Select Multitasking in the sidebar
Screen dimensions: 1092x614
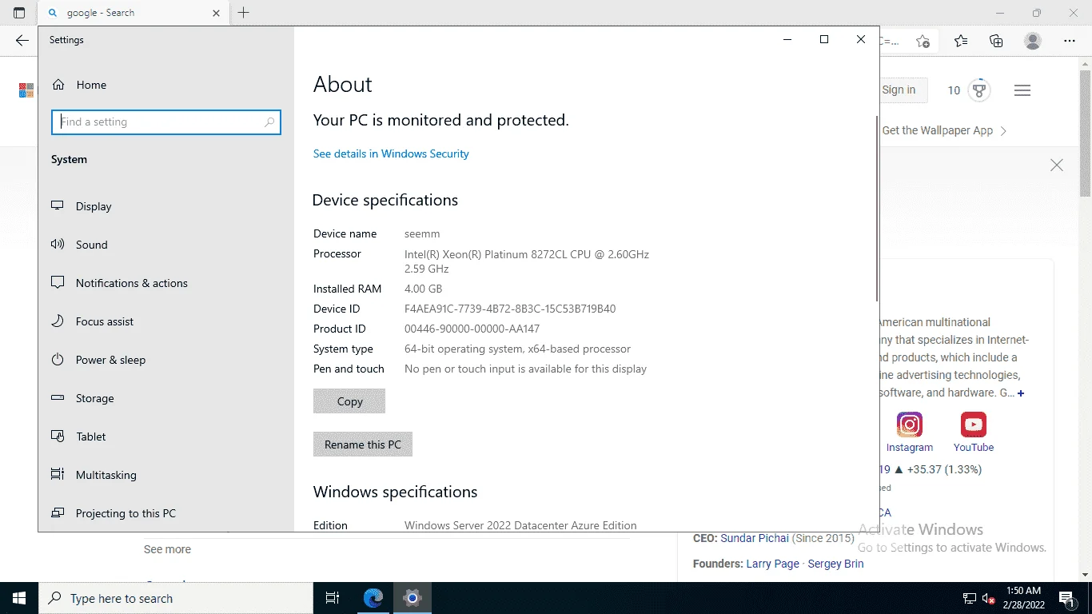coord(94,475)
